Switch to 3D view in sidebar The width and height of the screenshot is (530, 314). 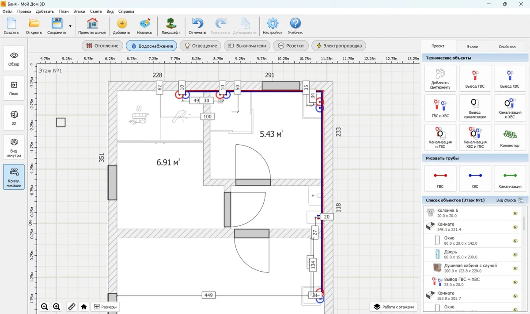pos(14,117)
